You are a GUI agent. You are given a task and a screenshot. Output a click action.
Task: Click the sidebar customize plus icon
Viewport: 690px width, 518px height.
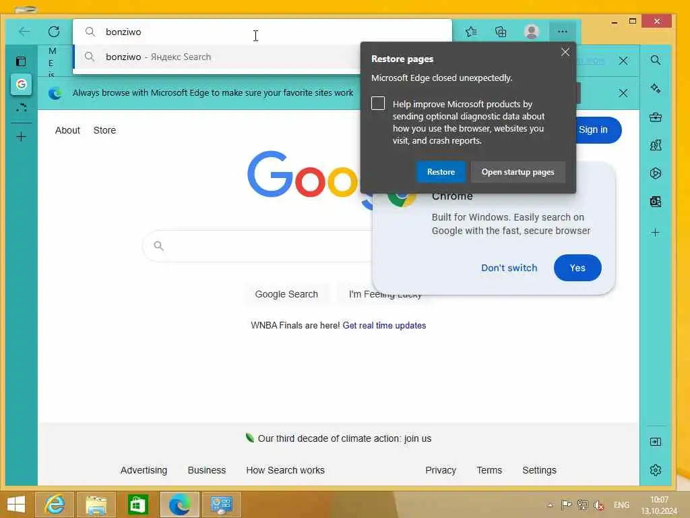tap(655, 232)
